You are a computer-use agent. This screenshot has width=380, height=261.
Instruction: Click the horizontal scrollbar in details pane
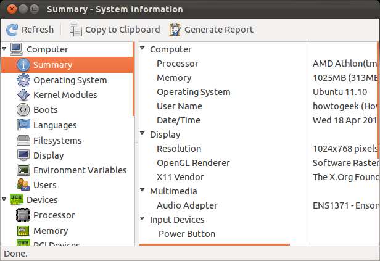tap(214, 245)
